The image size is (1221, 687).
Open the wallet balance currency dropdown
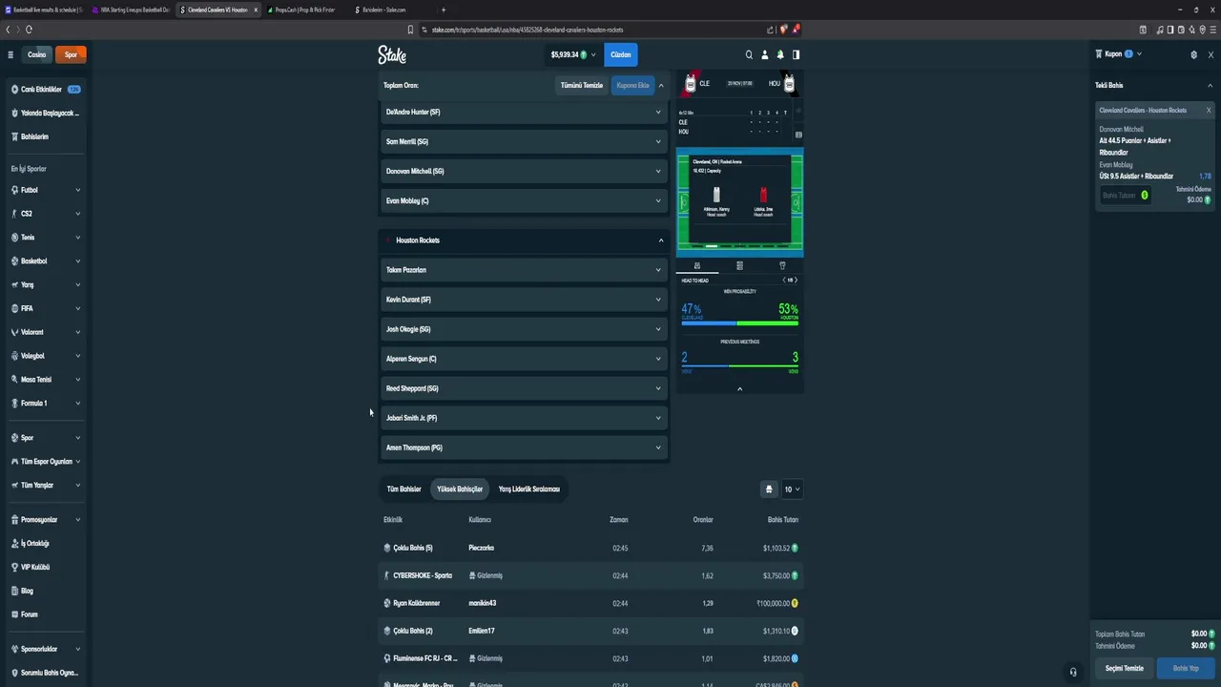573,54
